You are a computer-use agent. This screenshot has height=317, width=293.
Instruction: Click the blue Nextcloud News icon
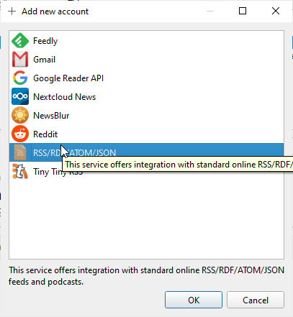click(x=20, y=96)
